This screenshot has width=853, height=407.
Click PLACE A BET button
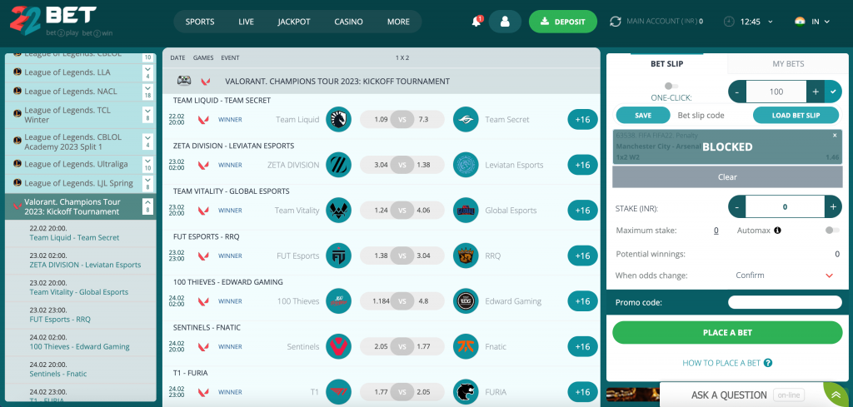(x=727, y=333)
